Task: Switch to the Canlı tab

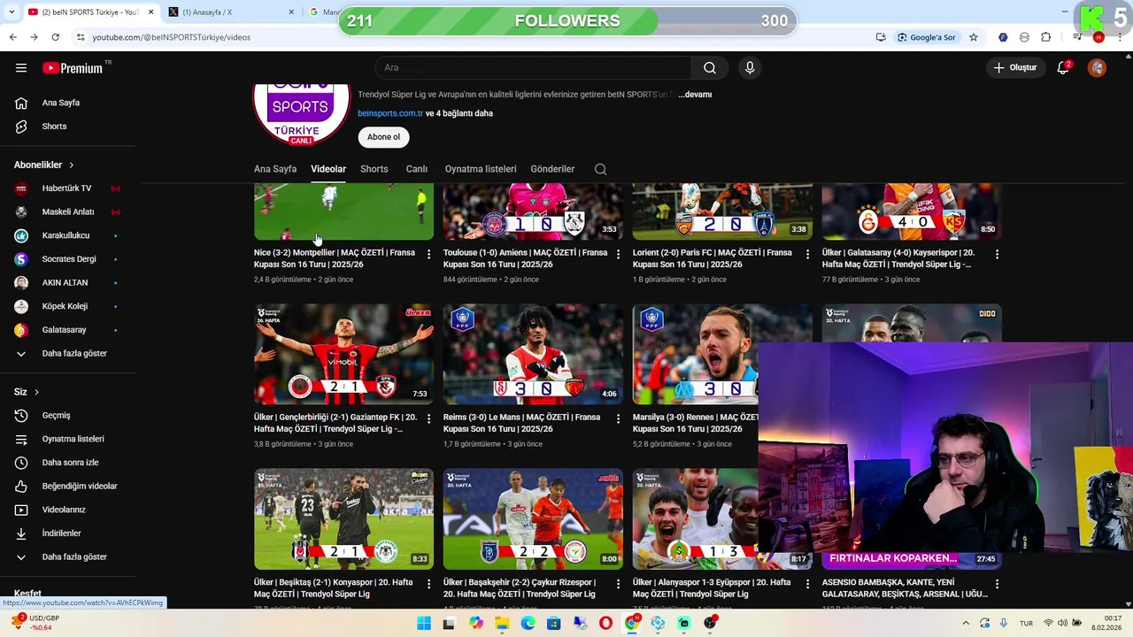Action: tap(416, 169)
